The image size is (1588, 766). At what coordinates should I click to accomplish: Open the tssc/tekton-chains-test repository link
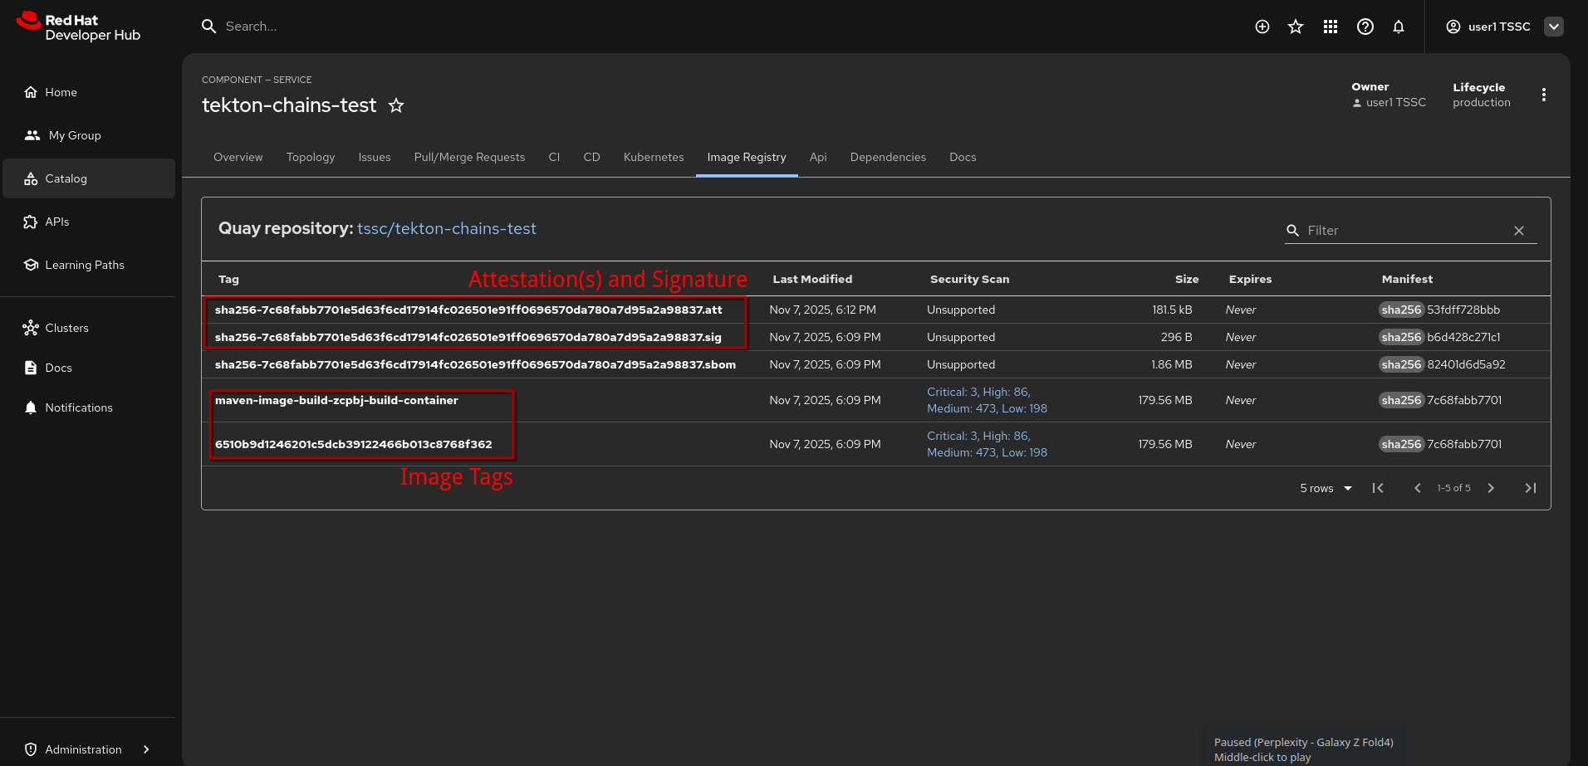click(x=446, y=228)
